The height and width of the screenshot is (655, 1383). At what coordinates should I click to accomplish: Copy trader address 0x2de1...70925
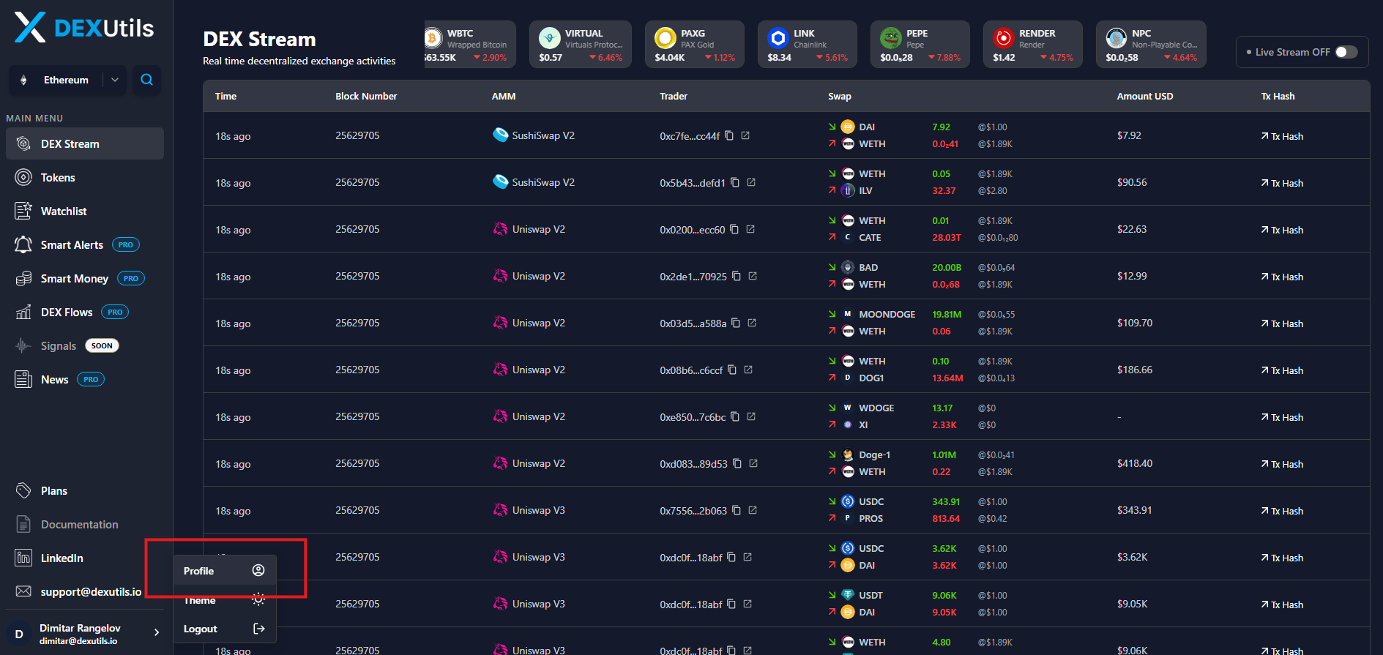point(737,276)
